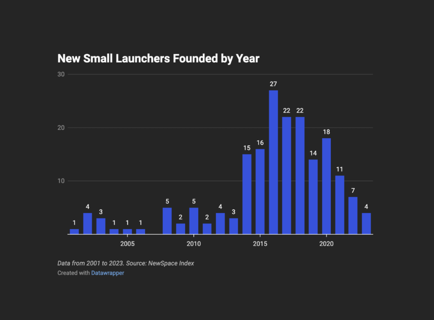
Task: Open the Datawrapper link
Action: click(x=107, y=273)
